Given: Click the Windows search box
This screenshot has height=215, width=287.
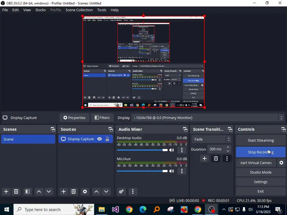Looking at the screenshot, I should [x=54, y=209].
